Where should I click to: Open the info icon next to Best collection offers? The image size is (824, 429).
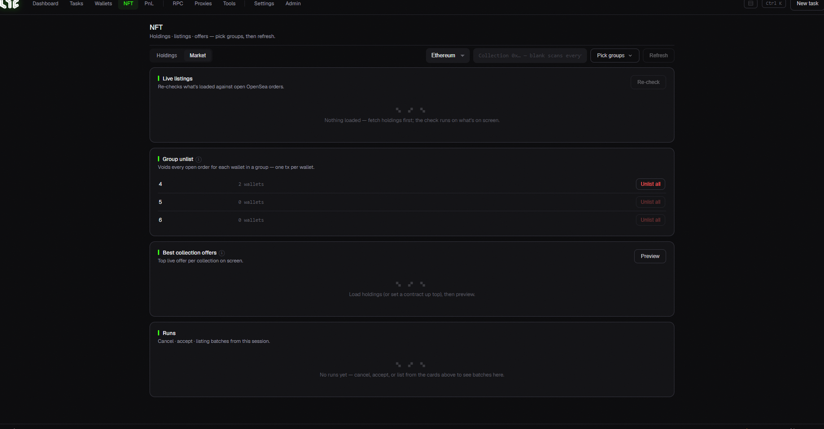222,253
